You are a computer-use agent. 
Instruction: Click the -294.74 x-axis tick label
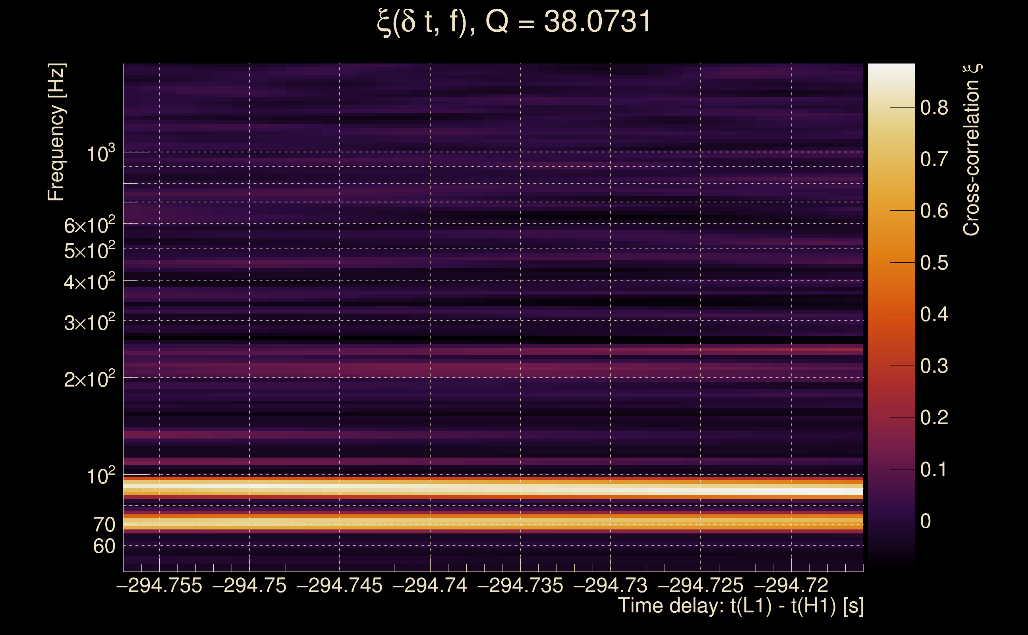[430, 585]
